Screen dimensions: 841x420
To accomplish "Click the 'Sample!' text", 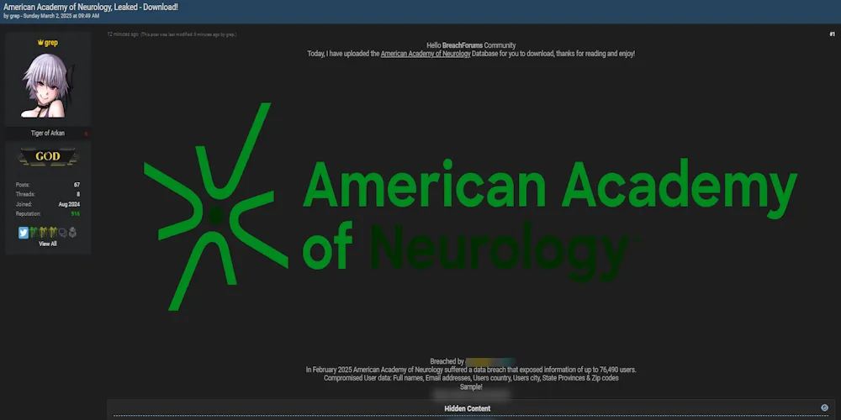I will click(471, 386).
